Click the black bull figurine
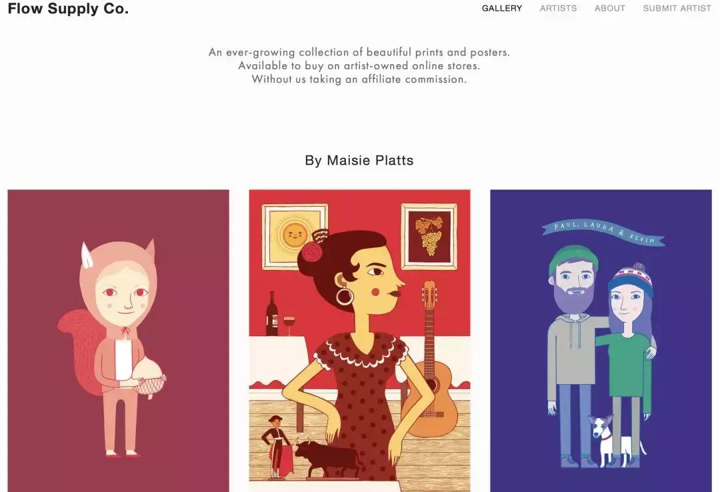This screenshot has width=720, height=492. [x=327, y=457]
